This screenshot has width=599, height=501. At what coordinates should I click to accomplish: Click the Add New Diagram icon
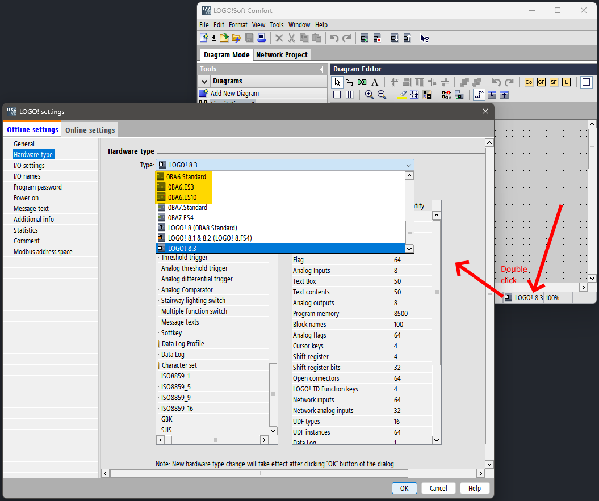point(204,93)
